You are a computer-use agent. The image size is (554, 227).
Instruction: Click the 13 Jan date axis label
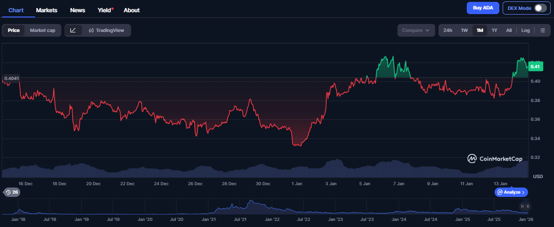pos(501,183)
